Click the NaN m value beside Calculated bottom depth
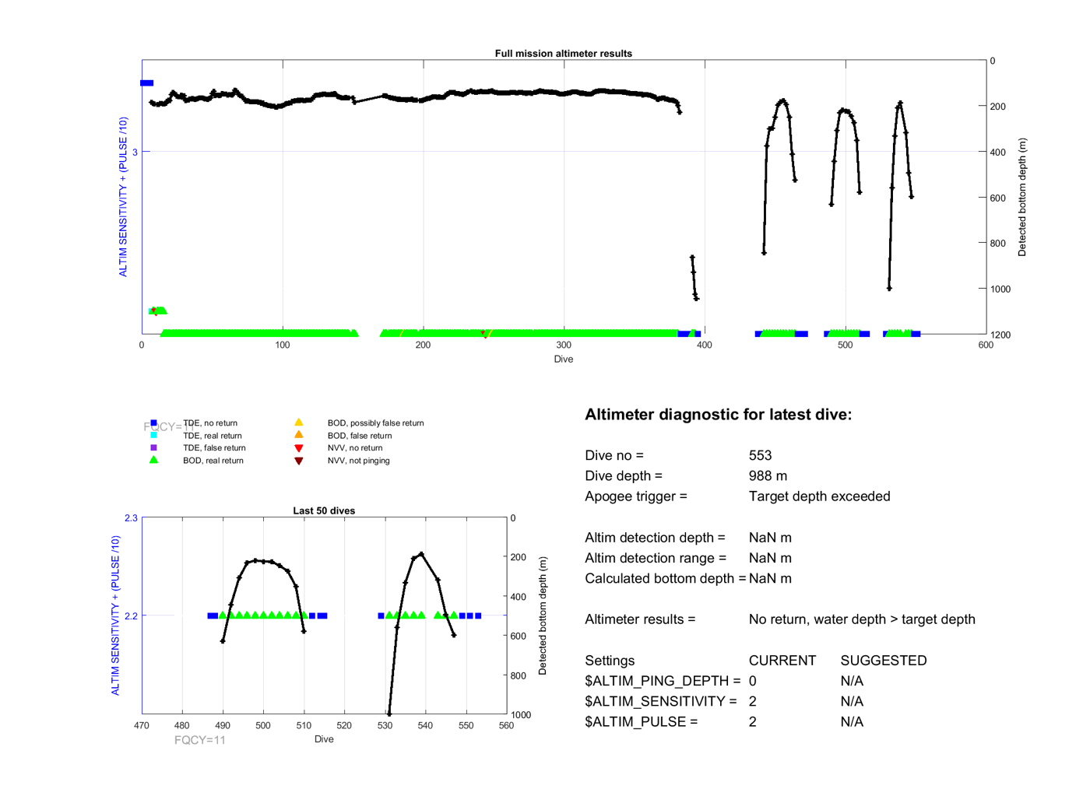Screen dimensions: 1090x803 [770, 579]
